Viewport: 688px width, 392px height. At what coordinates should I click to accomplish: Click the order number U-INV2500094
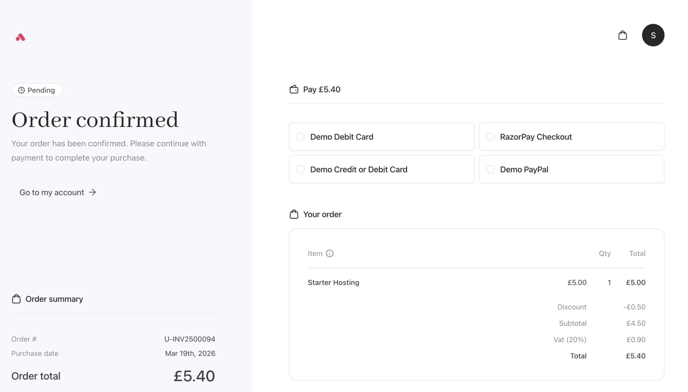[190, 339]
